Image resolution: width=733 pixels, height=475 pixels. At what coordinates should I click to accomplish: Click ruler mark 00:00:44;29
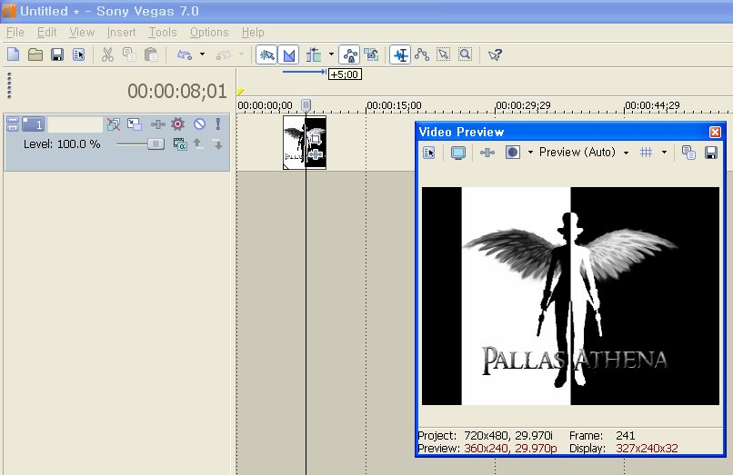pyautogui.click(x=652, y=105)
